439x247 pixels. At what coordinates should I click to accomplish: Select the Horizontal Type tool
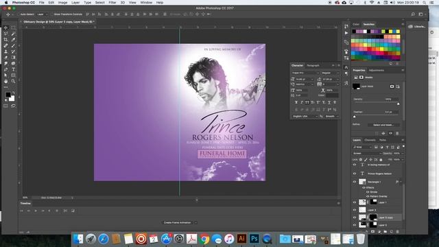13,69
